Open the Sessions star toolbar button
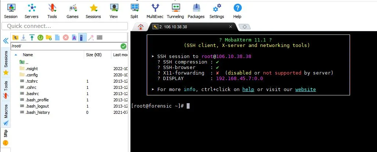This screenshot has height=152, width=377. click(x=93, y=11)
